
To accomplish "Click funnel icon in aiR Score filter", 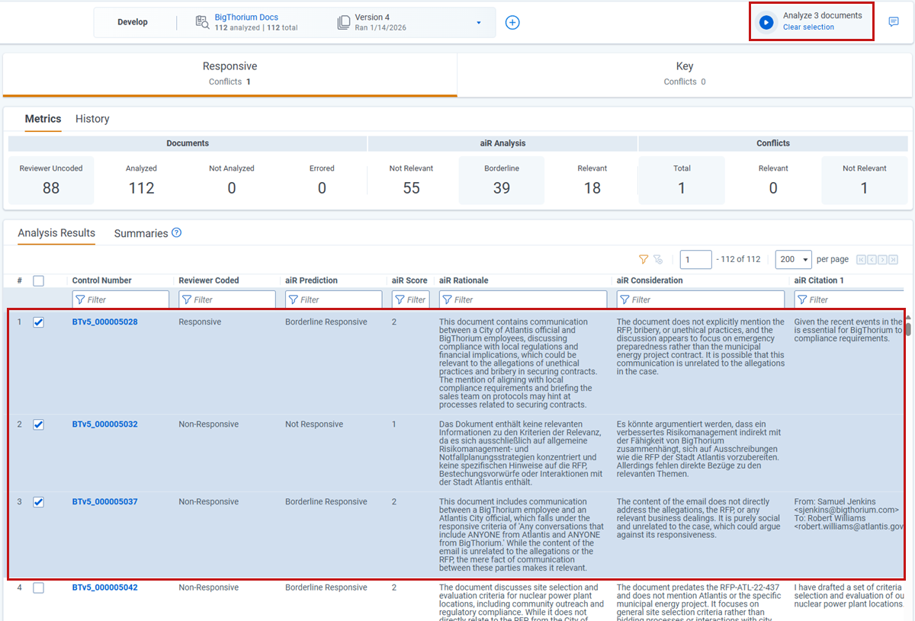I will click(x=400, y=299).
